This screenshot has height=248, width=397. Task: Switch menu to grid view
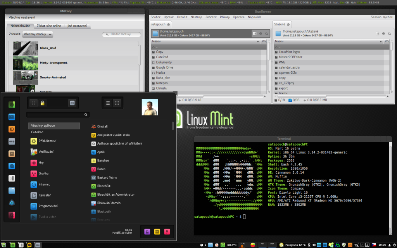click(x=117, y=103)
